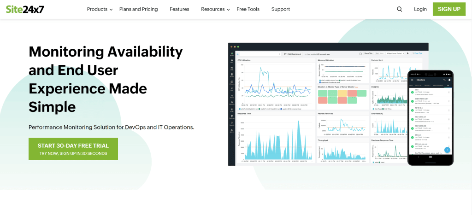
Task: Click the "Monitoring Availability" headline text
Action: (106, 52)
